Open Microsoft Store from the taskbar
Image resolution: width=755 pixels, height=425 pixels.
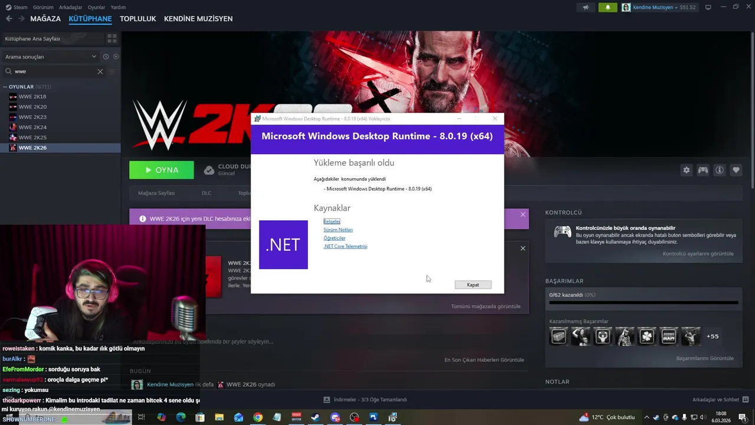click(200, 417)
